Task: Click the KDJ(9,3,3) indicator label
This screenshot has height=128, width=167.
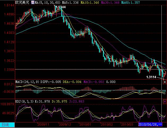Action: click(x=24, y=101)
